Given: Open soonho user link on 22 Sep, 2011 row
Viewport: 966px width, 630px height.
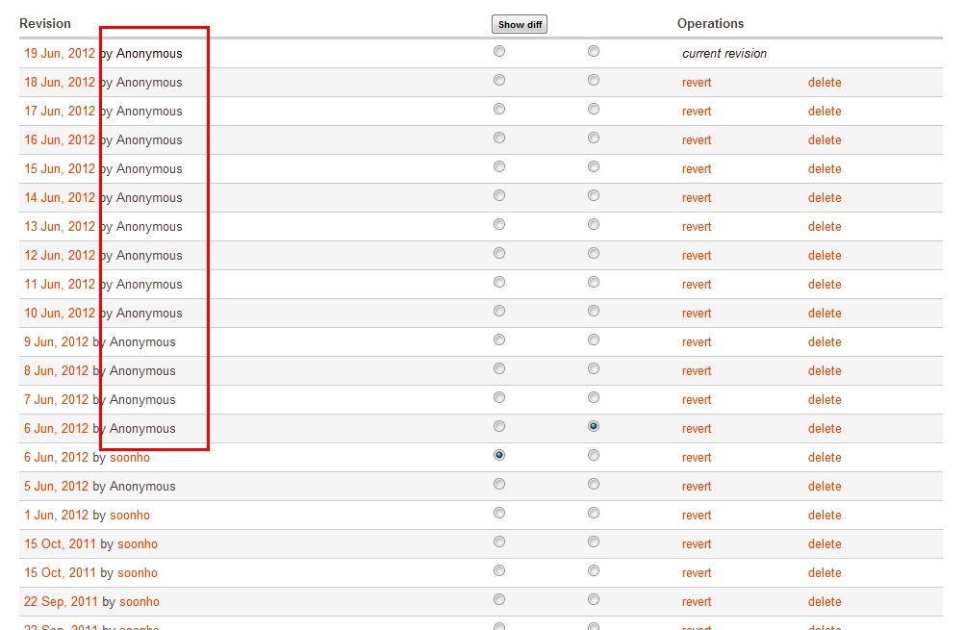Looking at the screenshot, I should coord(140,602).
